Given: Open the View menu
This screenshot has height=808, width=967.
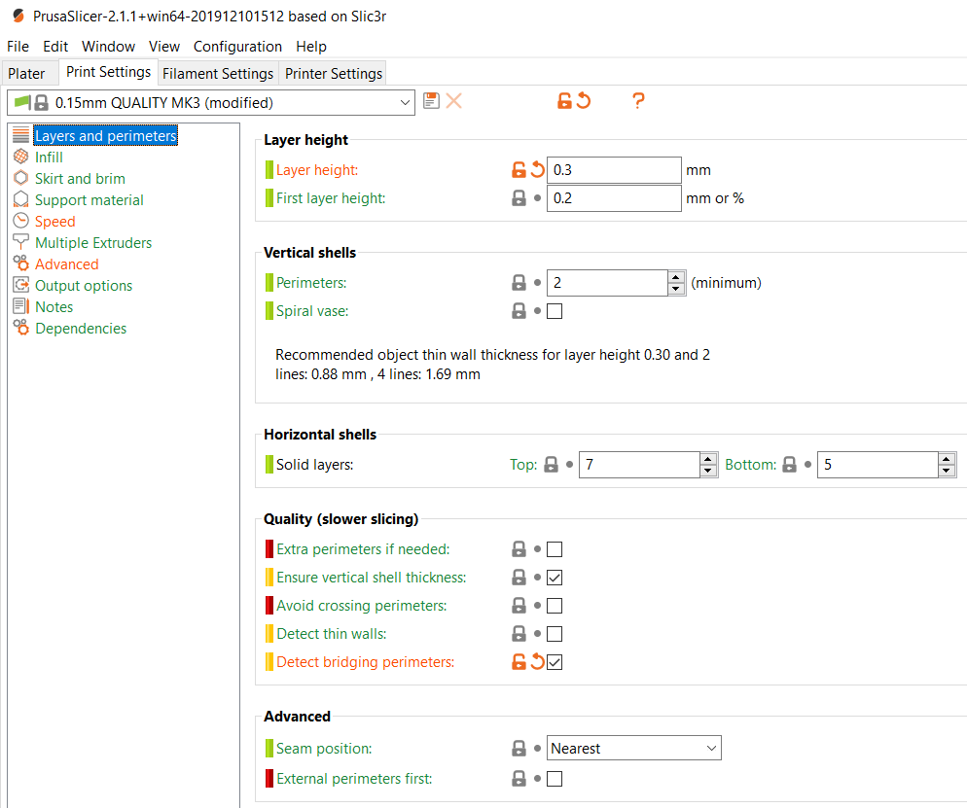Looking at the screenshot, I should pos(164,47).
